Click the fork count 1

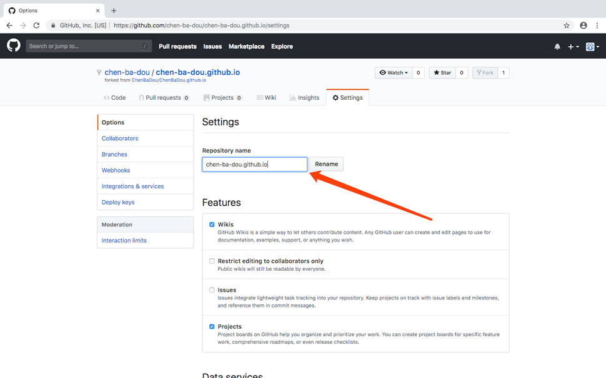503,72
